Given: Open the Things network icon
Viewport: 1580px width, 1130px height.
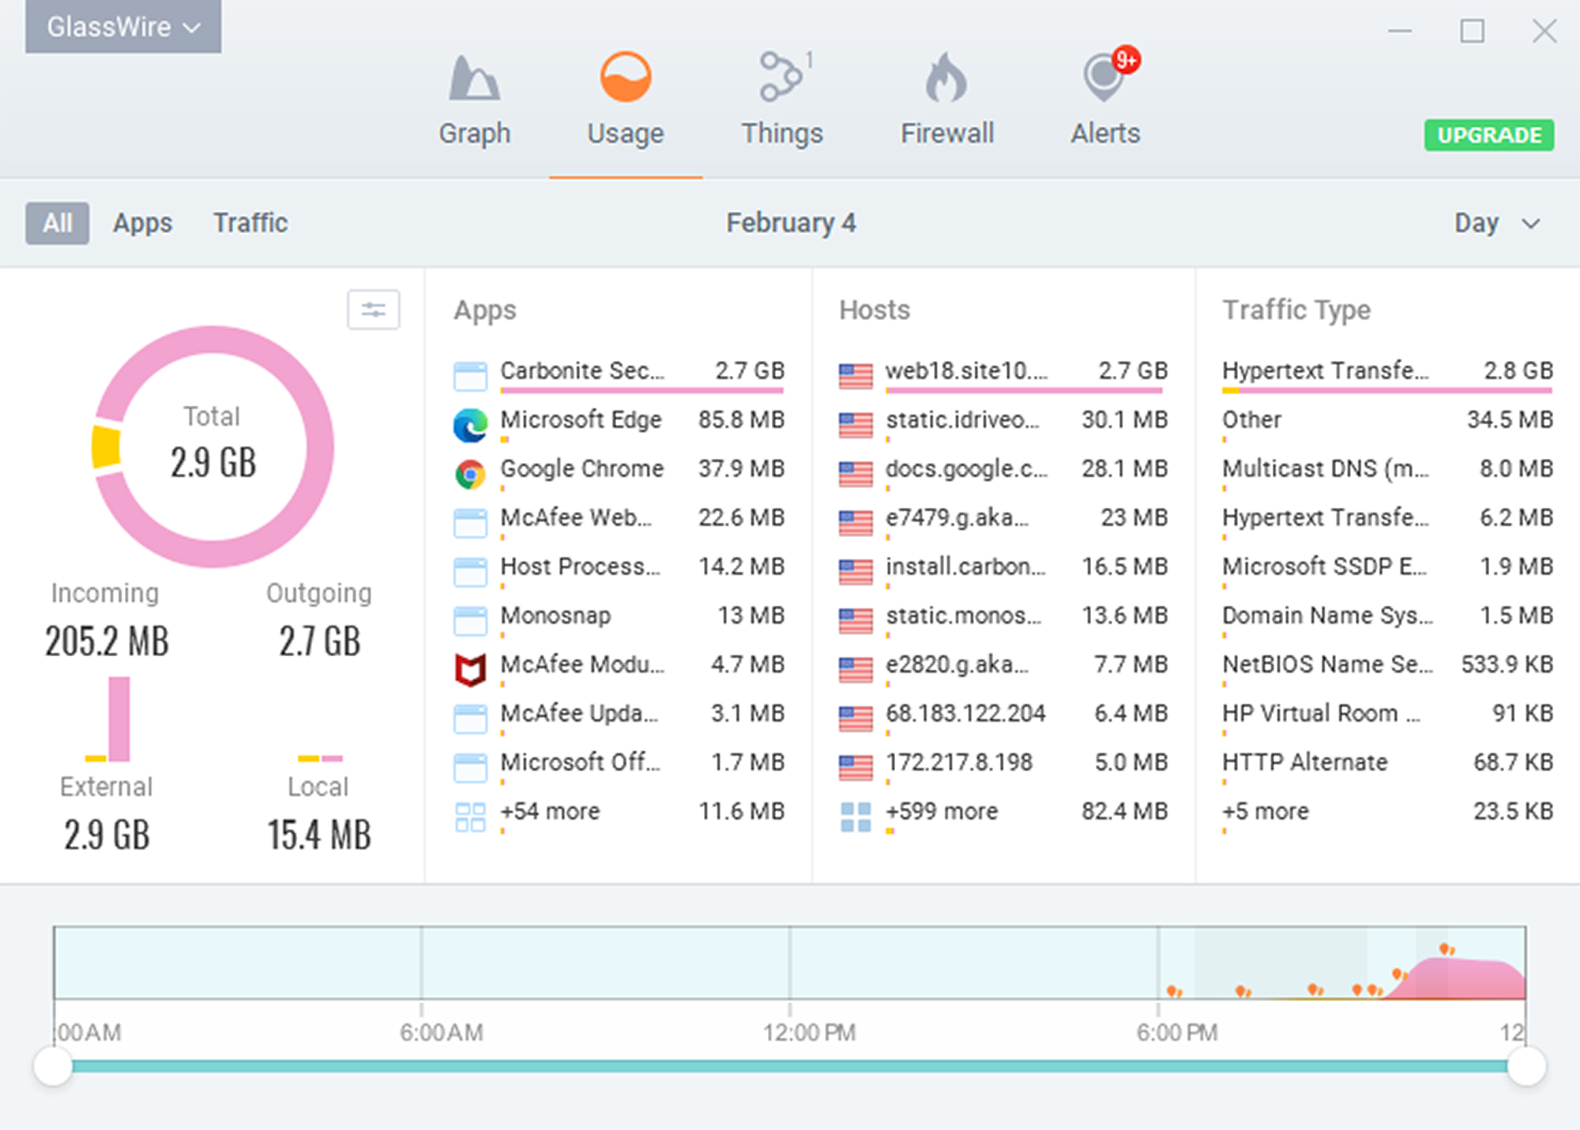Looking at the screenshot, I should 781,77.
